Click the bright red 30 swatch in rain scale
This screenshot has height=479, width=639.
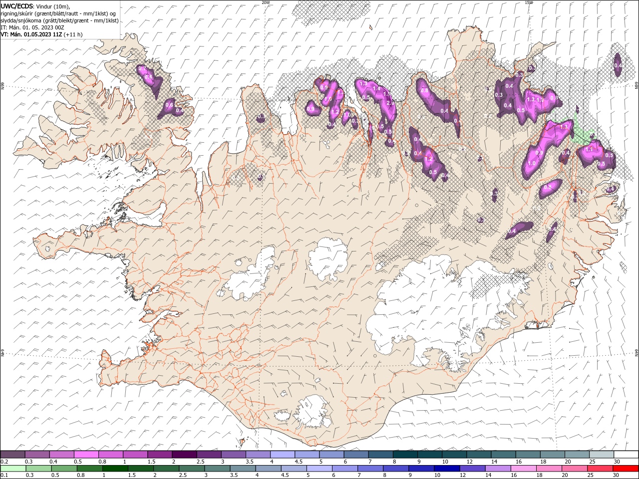tap(625, 469)
